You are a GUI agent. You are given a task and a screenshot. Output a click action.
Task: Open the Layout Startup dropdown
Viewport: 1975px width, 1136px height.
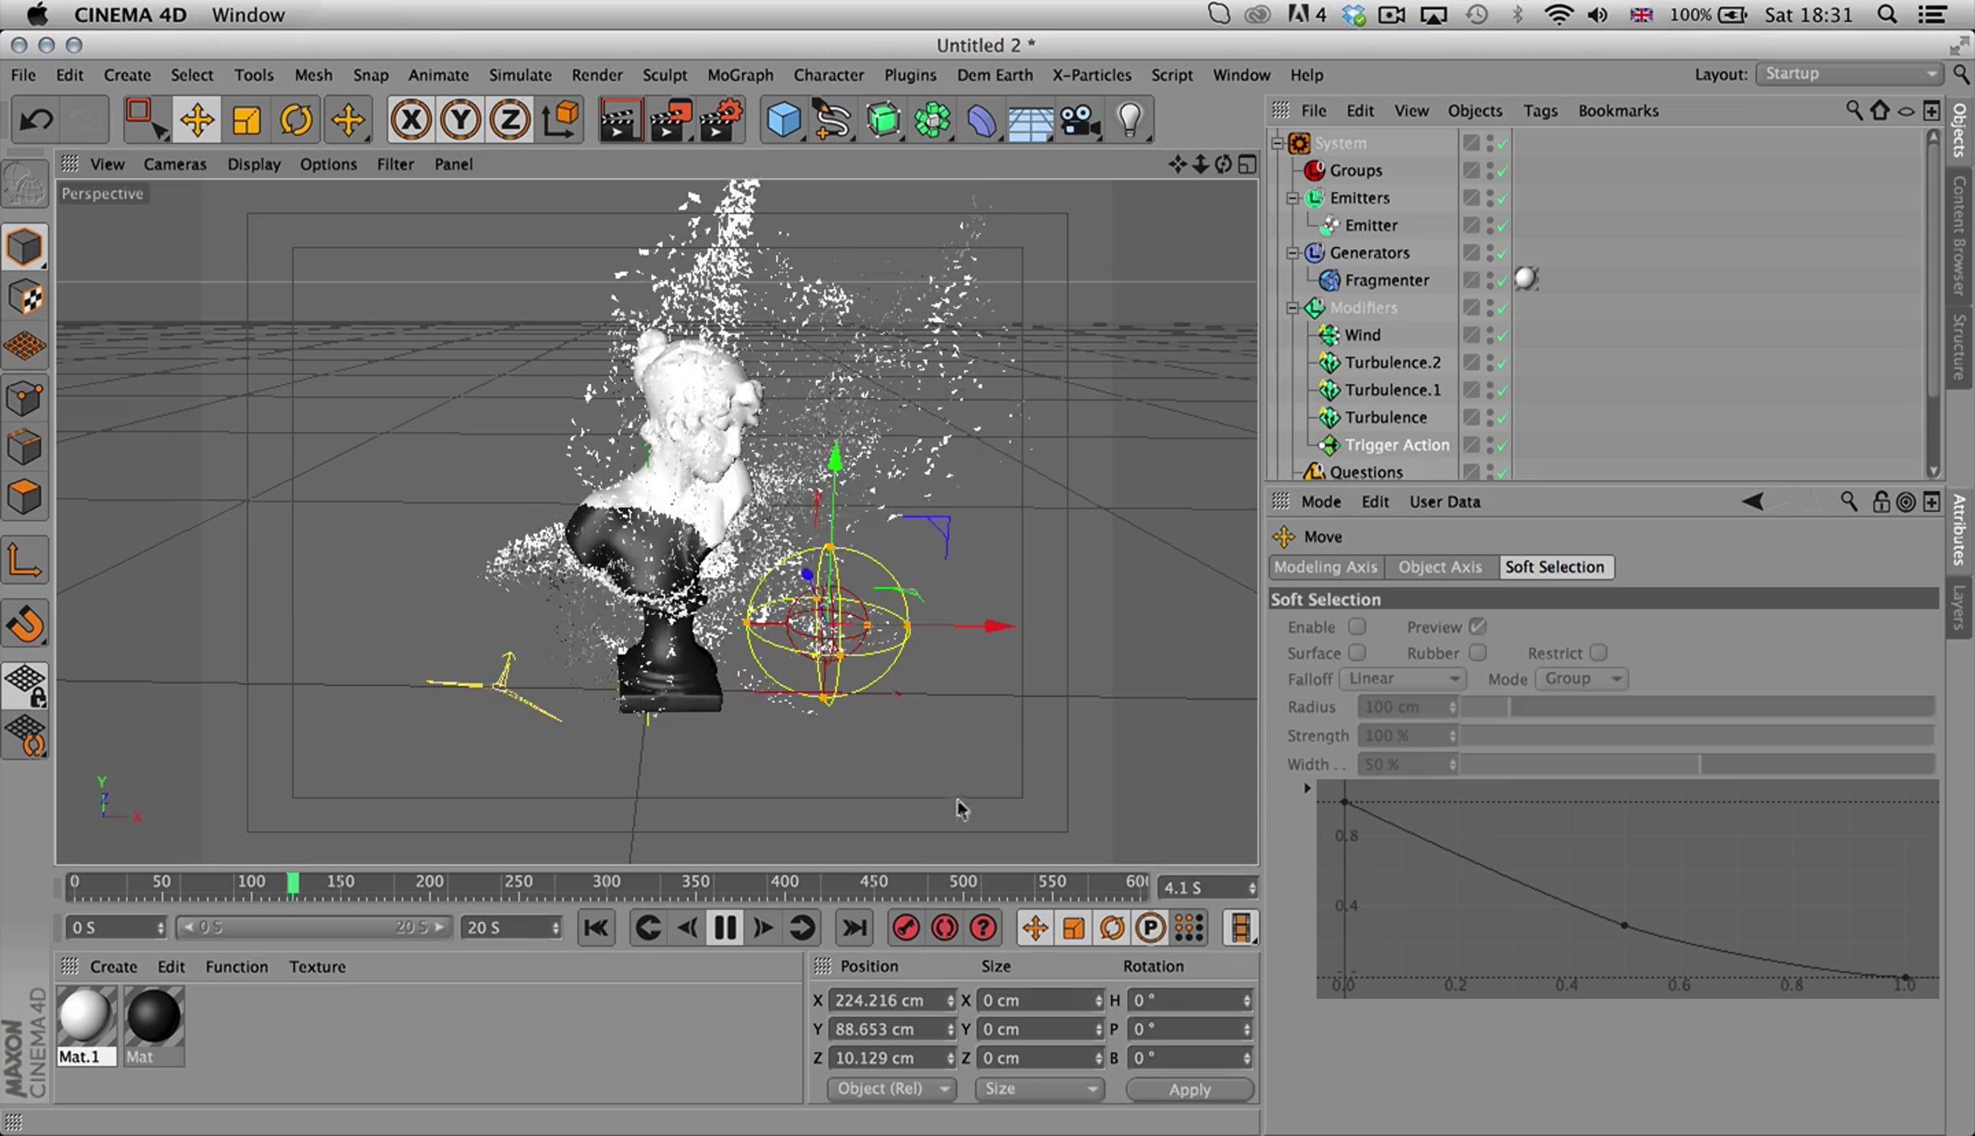[1850, 74]
